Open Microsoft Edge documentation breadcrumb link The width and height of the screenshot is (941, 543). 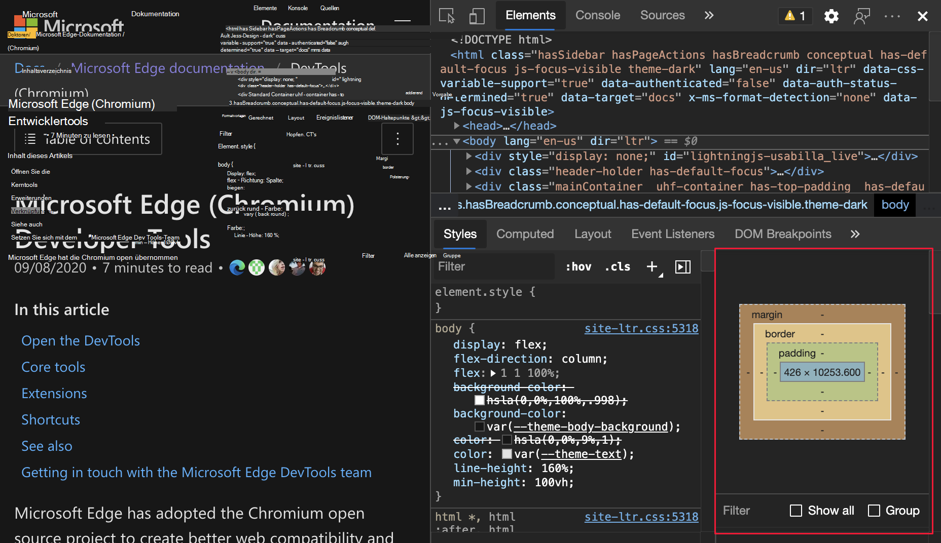[x=168, y=68]
